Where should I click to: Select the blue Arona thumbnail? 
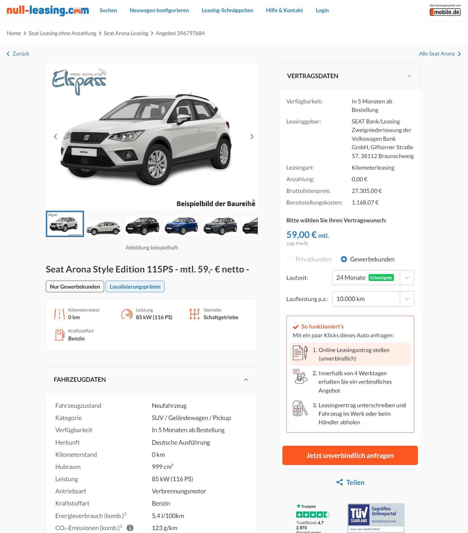[181, 225]
